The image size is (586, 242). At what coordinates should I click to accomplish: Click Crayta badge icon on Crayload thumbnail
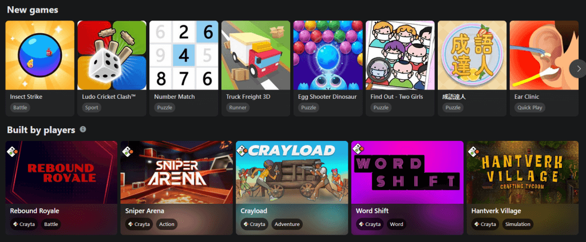click(243, 151)
